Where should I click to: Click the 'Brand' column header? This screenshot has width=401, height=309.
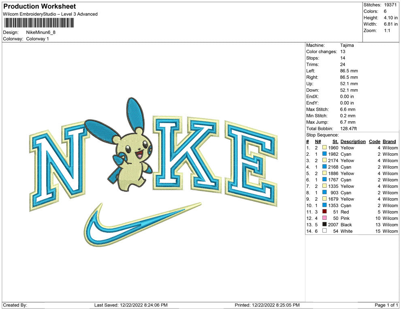click(x=389, y=141)
